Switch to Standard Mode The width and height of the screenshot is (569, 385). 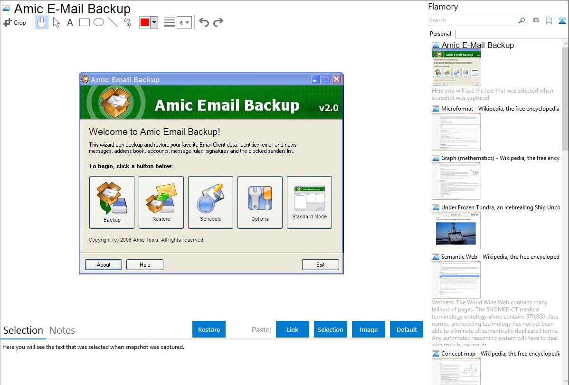tap(309, 203)
